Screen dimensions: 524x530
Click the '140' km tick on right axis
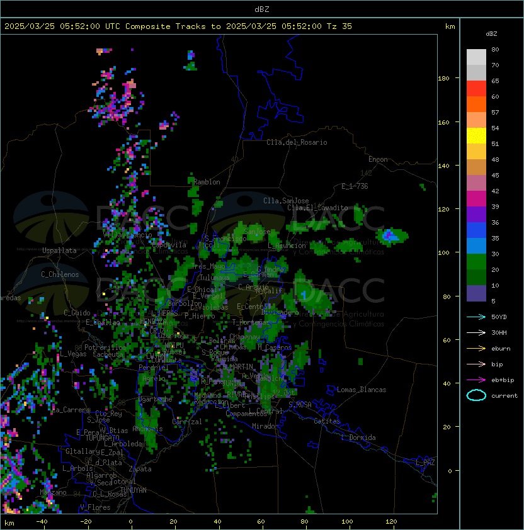click(443, 166)
